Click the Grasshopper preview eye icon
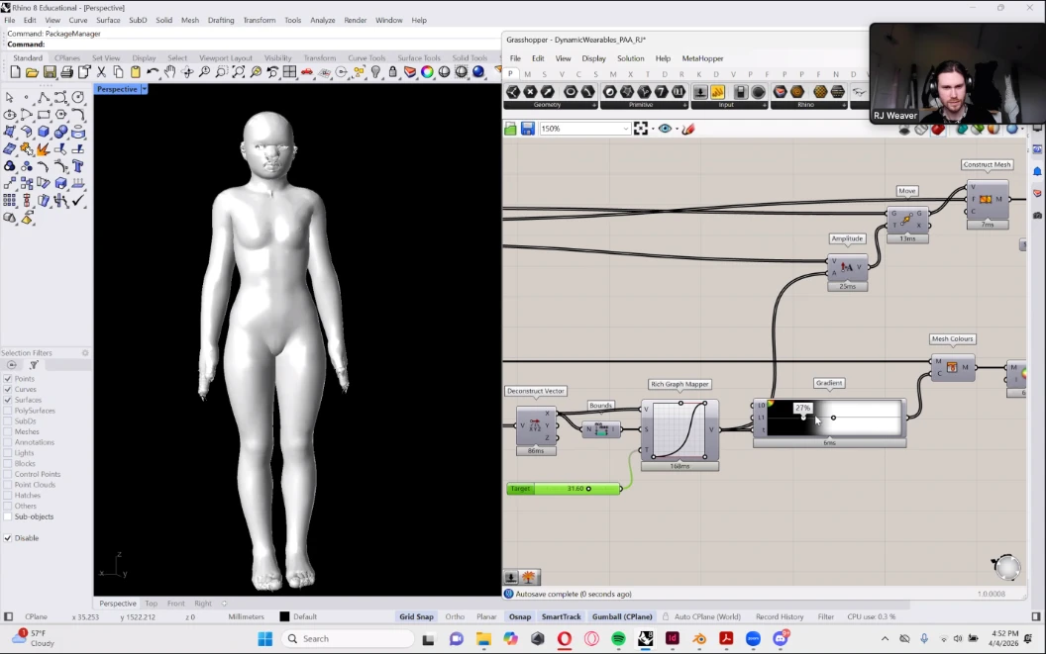This screenshot has width=1046, height=654. click(x=665, y=129)
